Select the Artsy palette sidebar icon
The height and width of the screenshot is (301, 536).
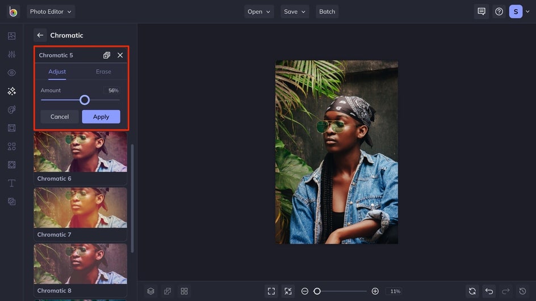pos(11,109)
